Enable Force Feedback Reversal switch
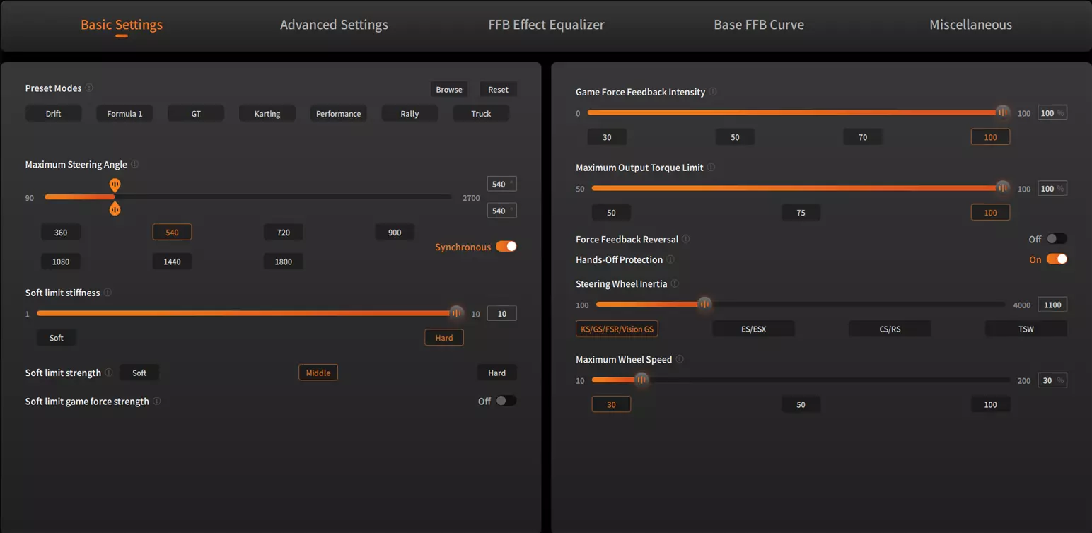Screen dimensions: 1092x533 (x=1056, y=239)
